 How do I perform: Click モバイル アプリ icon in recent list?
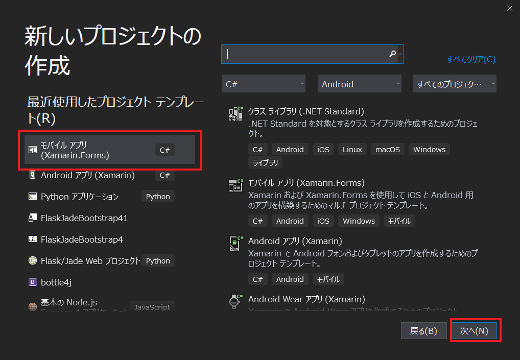[33, 150]
